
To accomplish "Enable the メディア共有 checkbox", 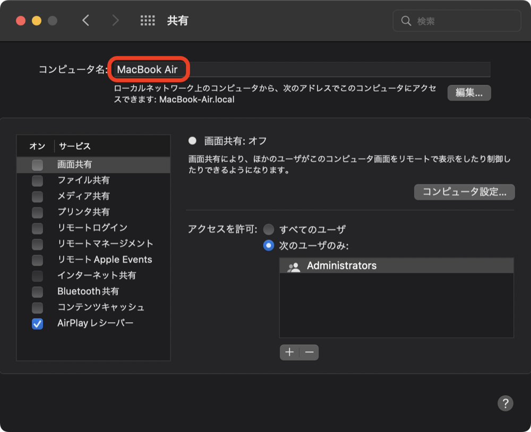I will (37, 197).
